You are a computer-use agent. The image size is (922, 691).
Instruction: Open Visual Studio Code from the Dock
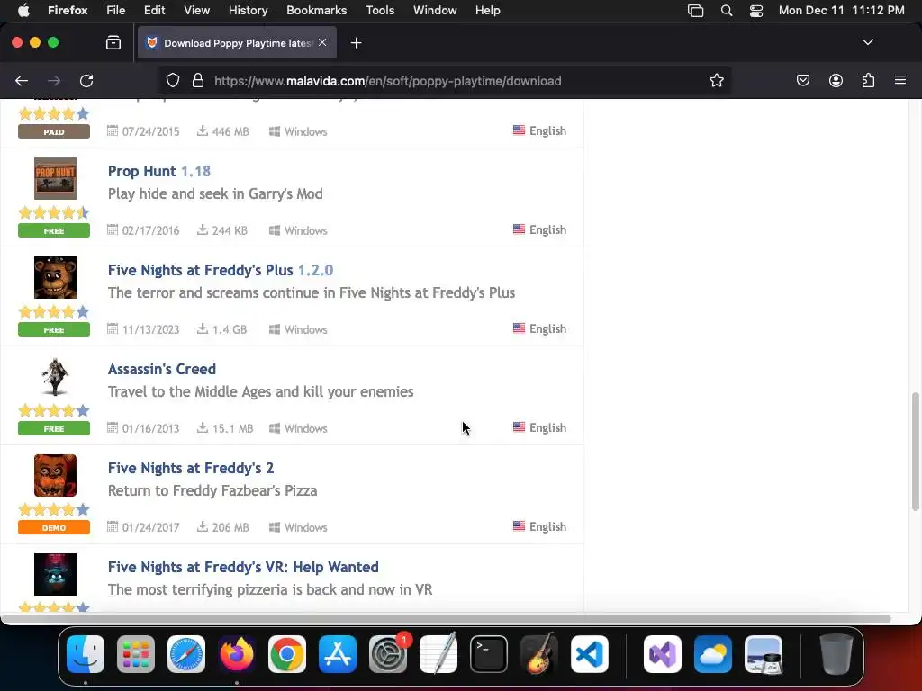[x=589, y=654]
